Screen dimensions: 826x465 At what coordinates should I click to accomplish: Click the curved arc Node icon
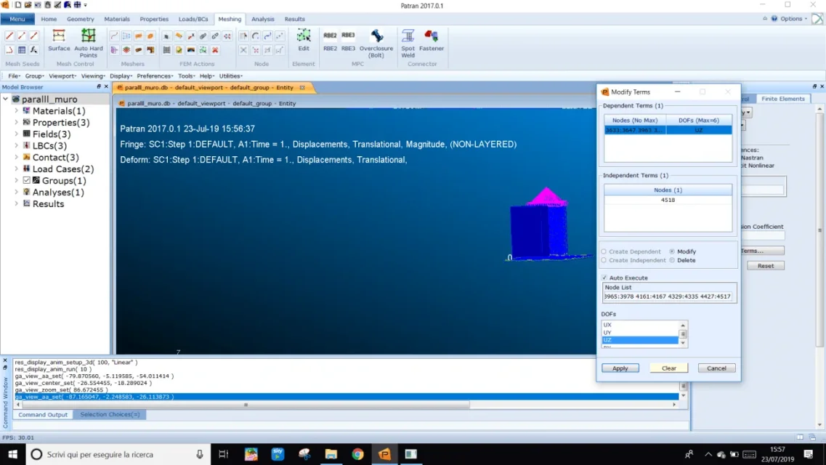coord(256,36)
